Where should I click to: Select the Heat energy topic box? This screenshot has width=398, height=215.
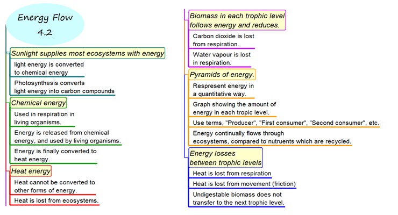coord(31,171)
